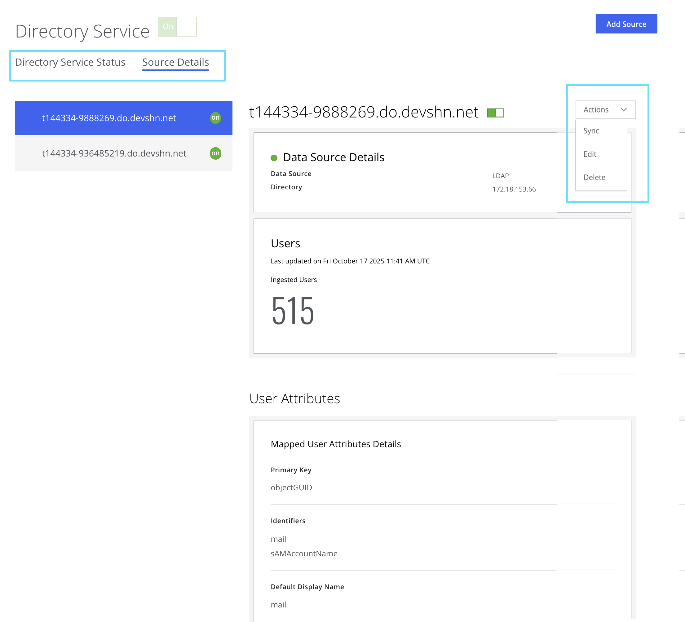Click the Add Source button
The height and width of the screenshot is (622, 685).
pos(626,24)
